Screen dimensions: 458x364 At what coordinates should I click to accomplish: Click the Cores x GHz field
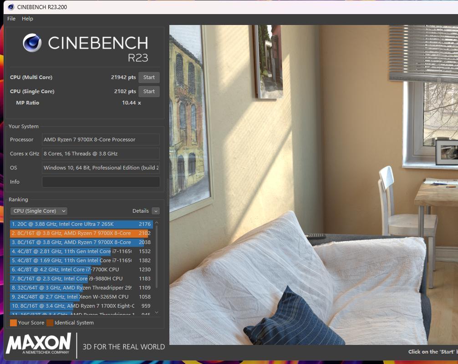pyautogui.click(x=101, y=154)
